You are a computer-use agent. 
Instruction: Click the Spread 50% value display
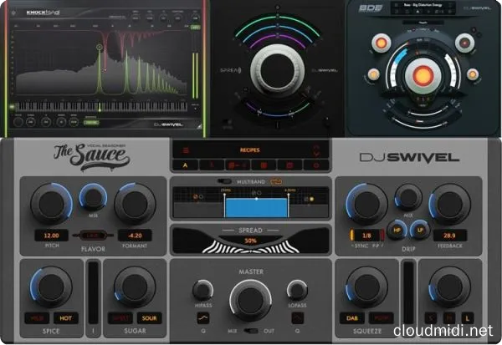(250, 241)
